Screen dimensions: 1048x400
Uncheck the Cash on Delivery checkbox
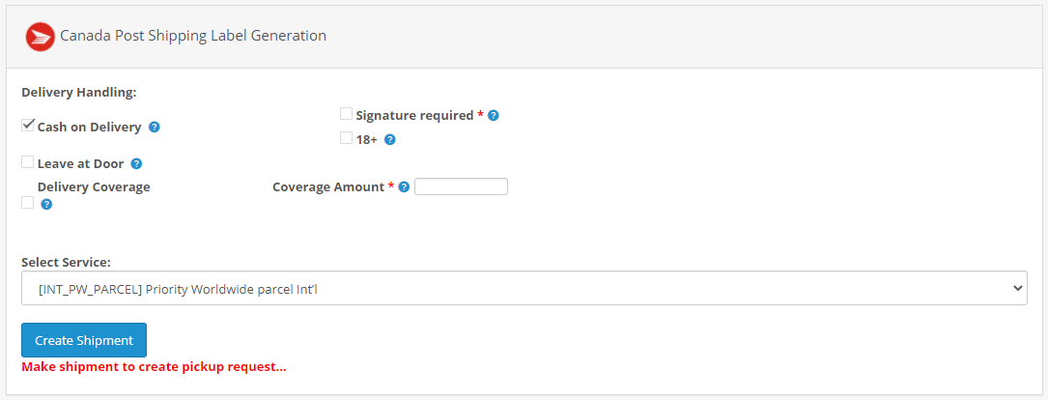pos(27,125)
